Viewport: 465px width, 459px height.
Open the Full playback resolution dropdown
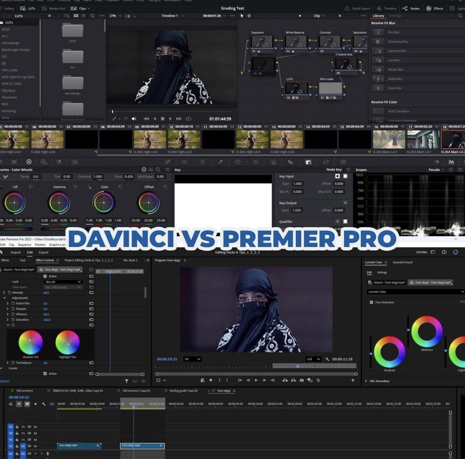[313, 359]
